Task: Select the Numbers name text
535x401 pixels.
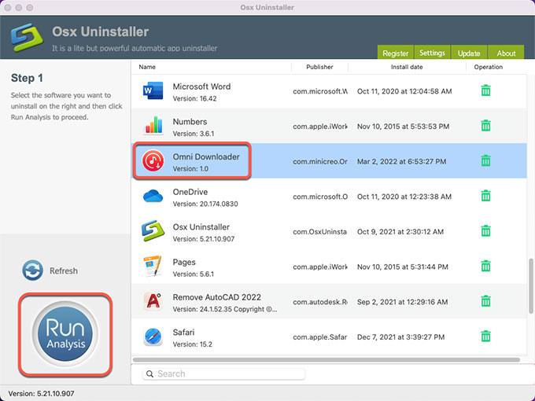Action: tap(190, 122)
